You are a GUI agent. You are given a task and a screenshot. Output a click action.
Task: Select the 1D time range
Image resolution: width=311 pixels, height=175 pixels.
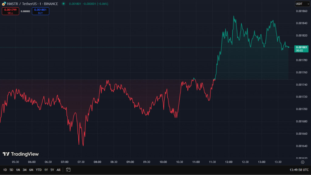pyautogui.click(x=5, y=170)
